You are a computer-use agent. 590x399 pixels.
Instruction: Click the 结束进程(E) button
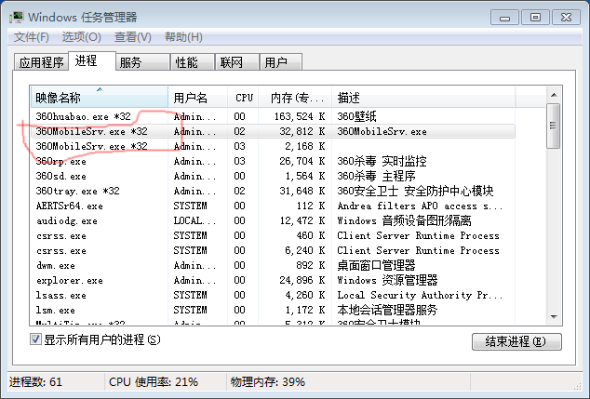tap(516, 341)
